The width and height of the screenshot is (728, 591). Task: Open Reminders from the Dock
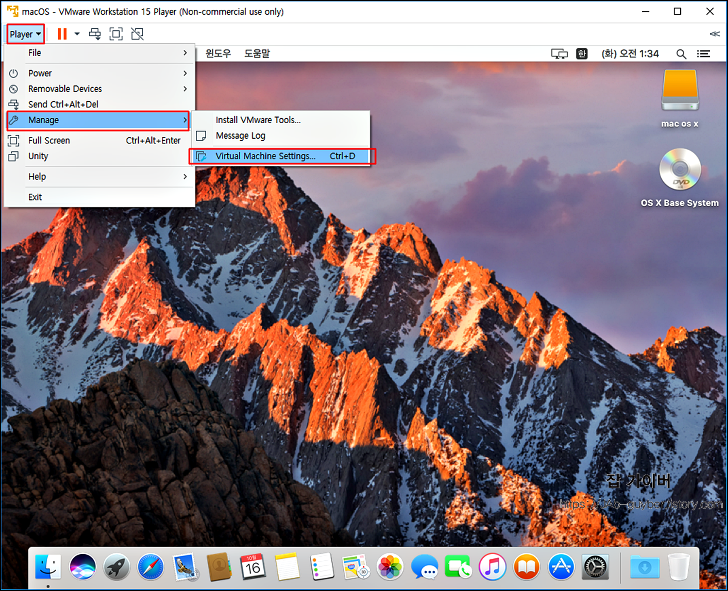322,566
